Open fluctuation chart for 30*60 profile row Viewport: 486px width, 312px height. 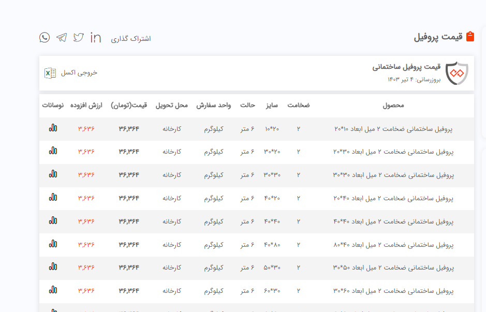click(x=53, y=291)
